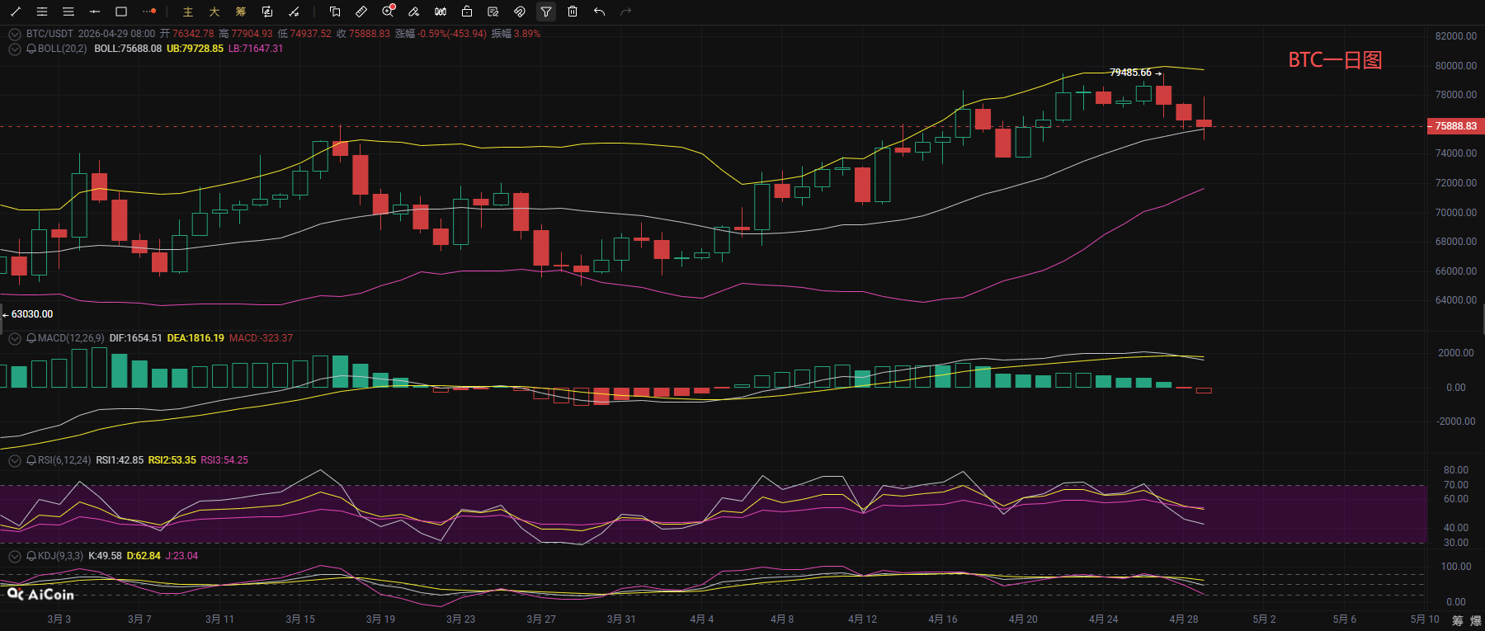This screenshot has width=1485, height=631.
Task: Click the 爆 button at bottom right
Action: [1475, 620]
